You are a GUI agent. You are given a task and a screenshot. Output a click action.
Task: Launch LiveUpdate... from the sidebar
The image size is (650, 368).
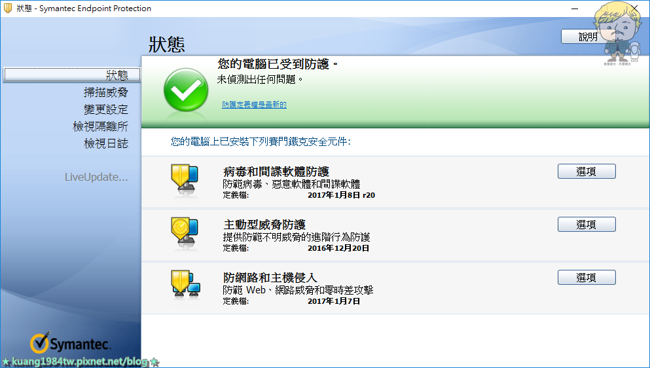click(96, 177)
